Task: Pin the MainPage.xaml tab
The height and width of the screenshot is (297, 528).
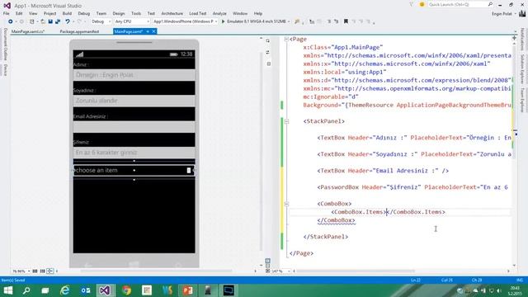Action: [148, 31]
